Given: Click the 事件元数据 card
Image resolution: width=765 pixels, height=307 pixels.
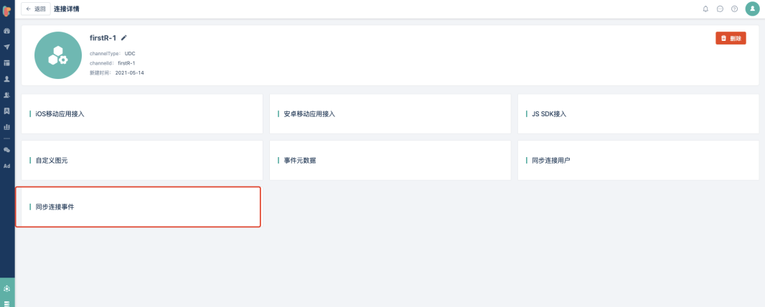Looking at the screenshot, I should 390,161.
